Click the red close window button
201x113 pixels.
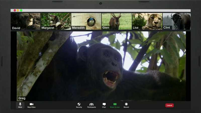[x=15, y=10]
